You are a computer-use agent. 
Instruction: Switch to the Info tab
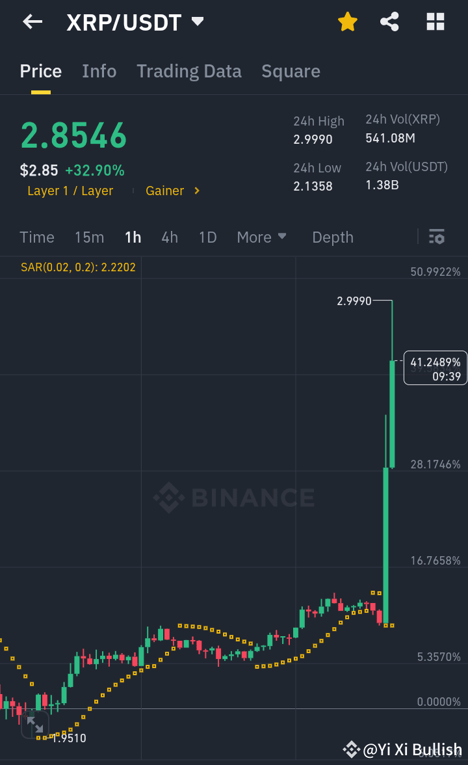pos(99,72)
